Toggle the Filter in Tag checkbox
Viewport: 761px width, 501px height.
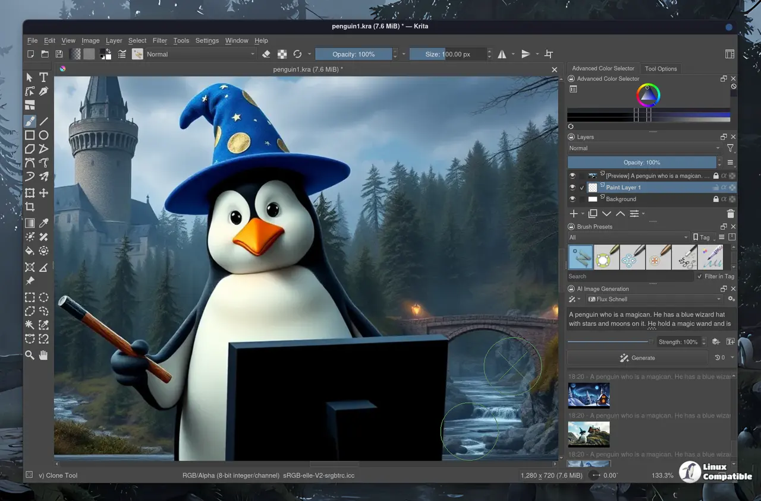[x=699, y=277]
